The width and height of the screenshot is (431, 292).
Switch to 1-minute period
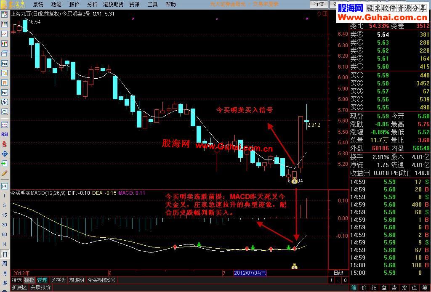4,196
